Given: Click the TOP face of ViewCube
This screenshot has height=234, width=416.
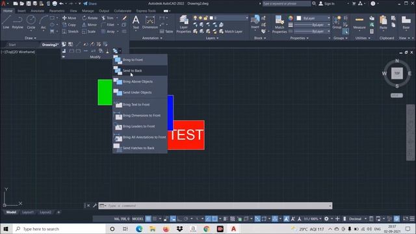Looking at the screenshot, I should point(397,73).
